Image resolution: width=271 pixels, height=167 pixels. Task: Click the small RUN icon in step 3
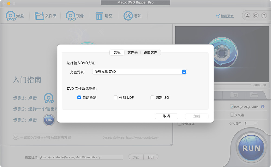coord(49,120)
